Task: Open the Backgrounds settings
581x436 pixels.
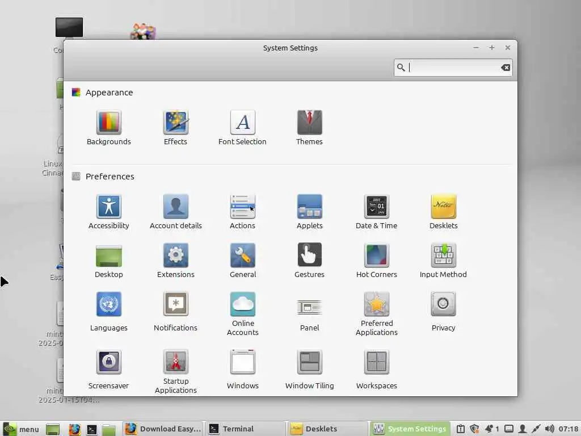Action: pyautogui.click(x=108, y=128)
